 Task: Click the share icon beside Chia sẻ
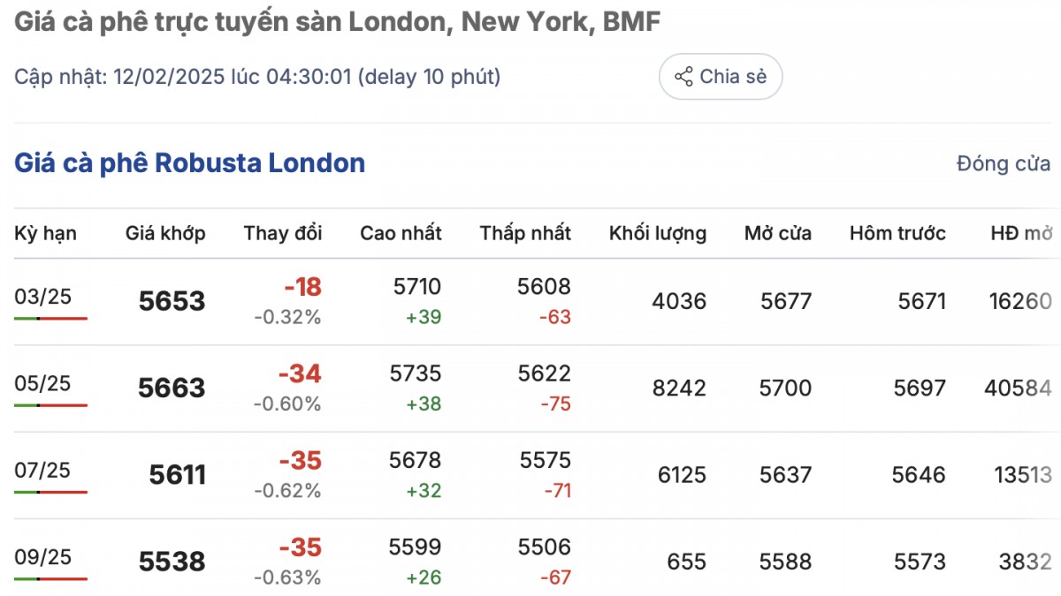tap(683, 77)
